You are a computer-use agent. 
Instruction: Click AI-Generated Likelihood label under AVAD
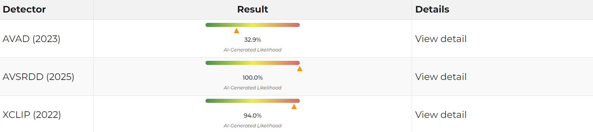pyautogui.click(x=252, y=50)
